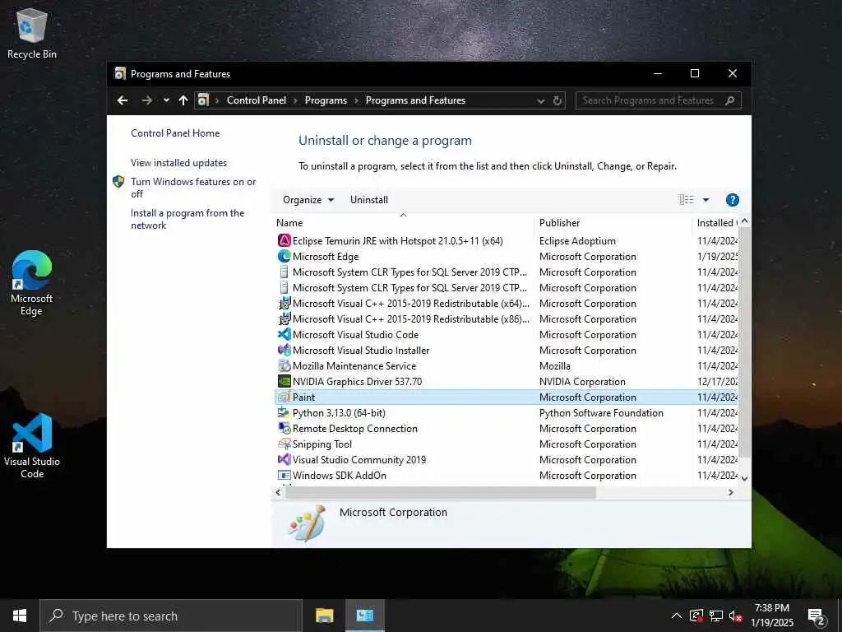Click the Remote Desktop Connection icon
Viewport: 842px width, 632px height.
(284, 428)
